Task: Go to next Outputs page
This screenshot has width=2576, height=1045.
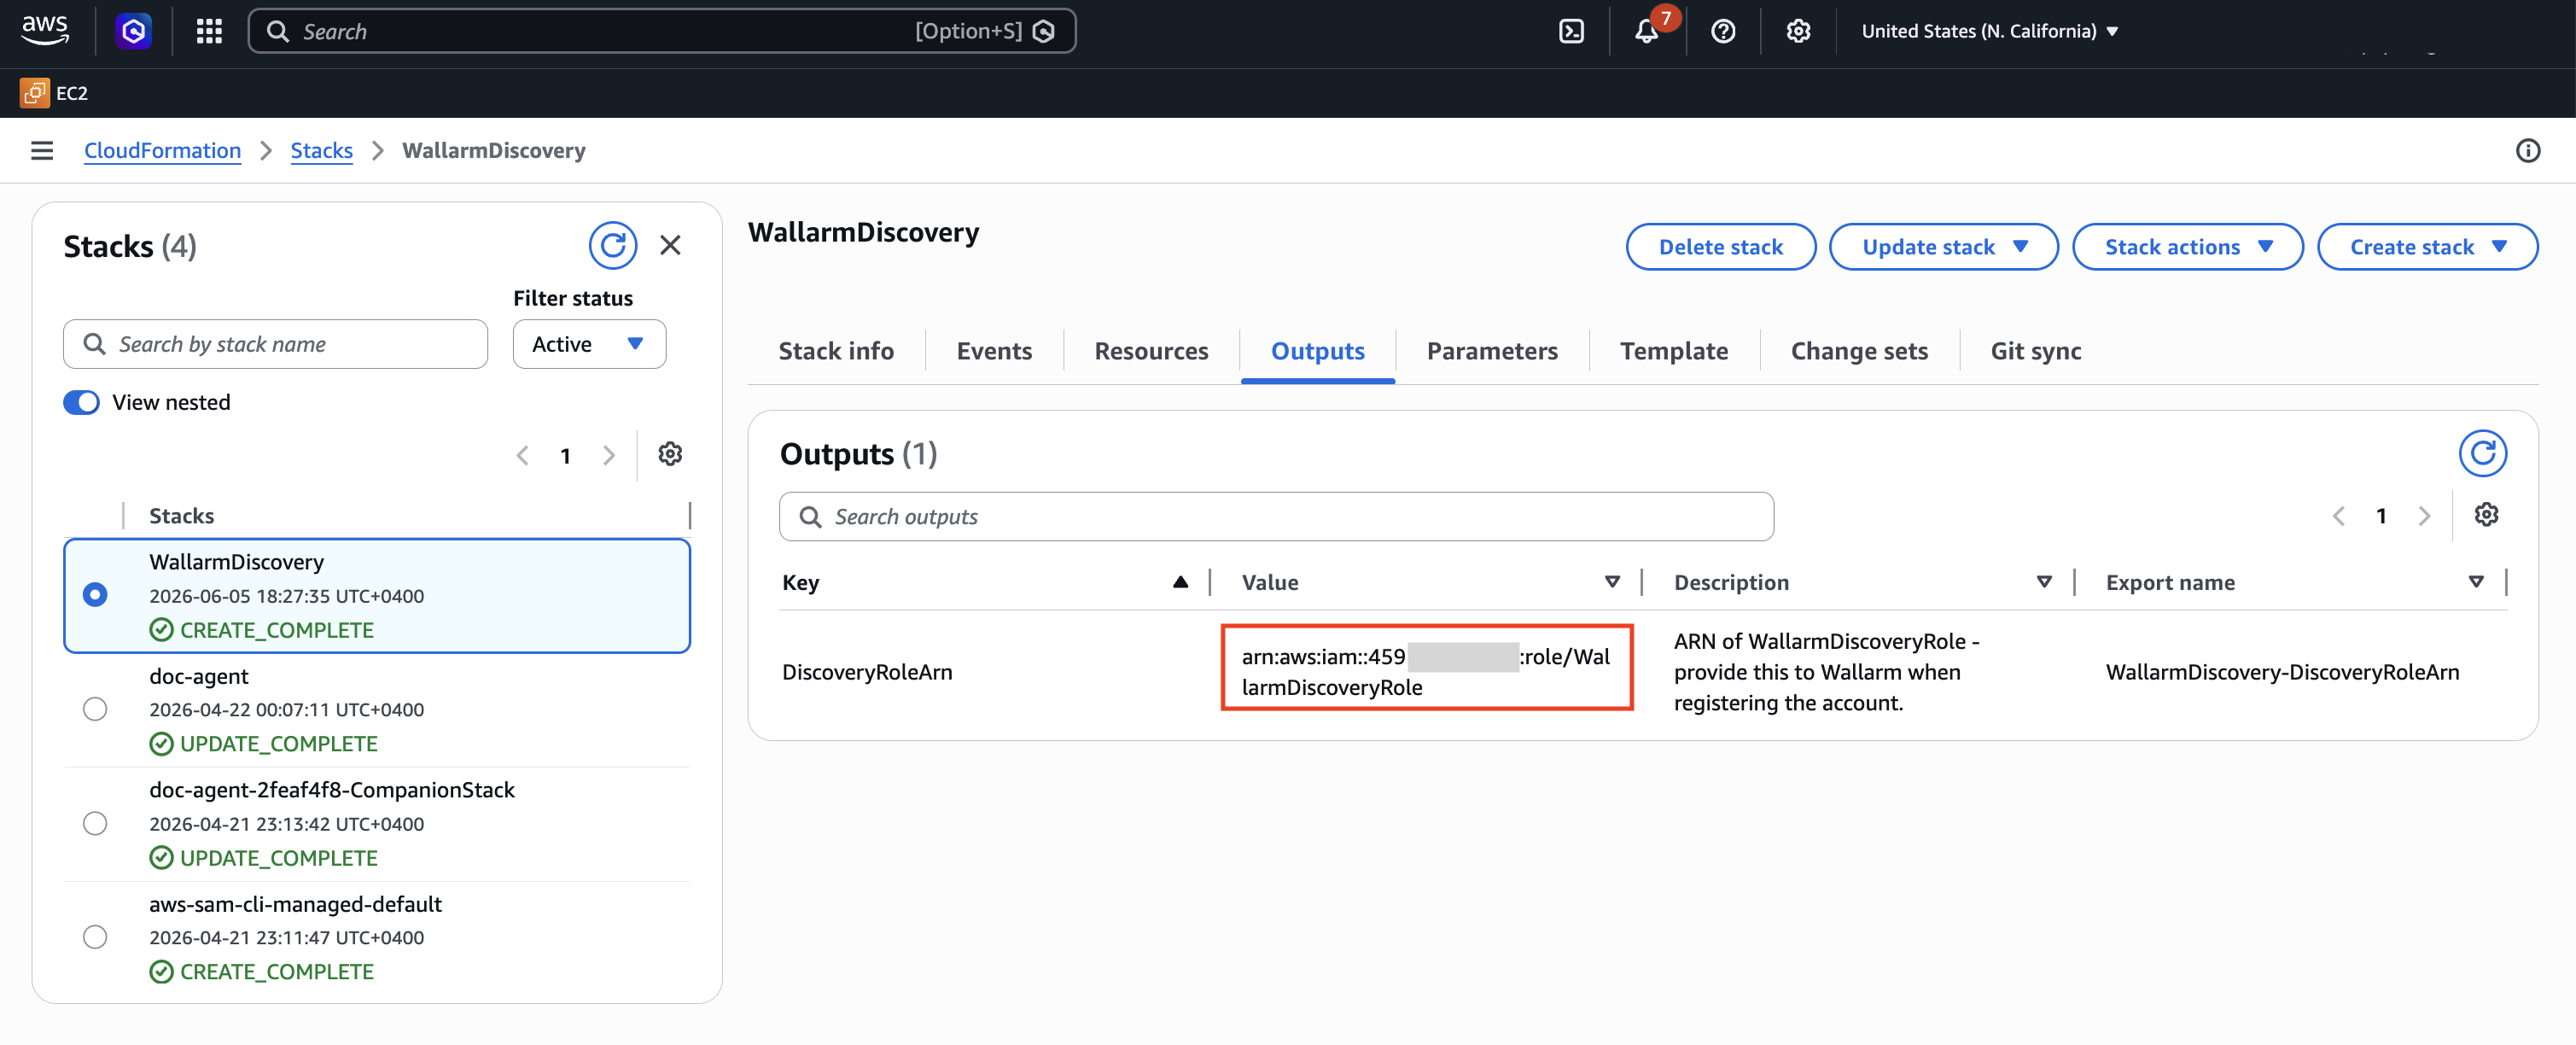Action: click(x=2424, y=516)
